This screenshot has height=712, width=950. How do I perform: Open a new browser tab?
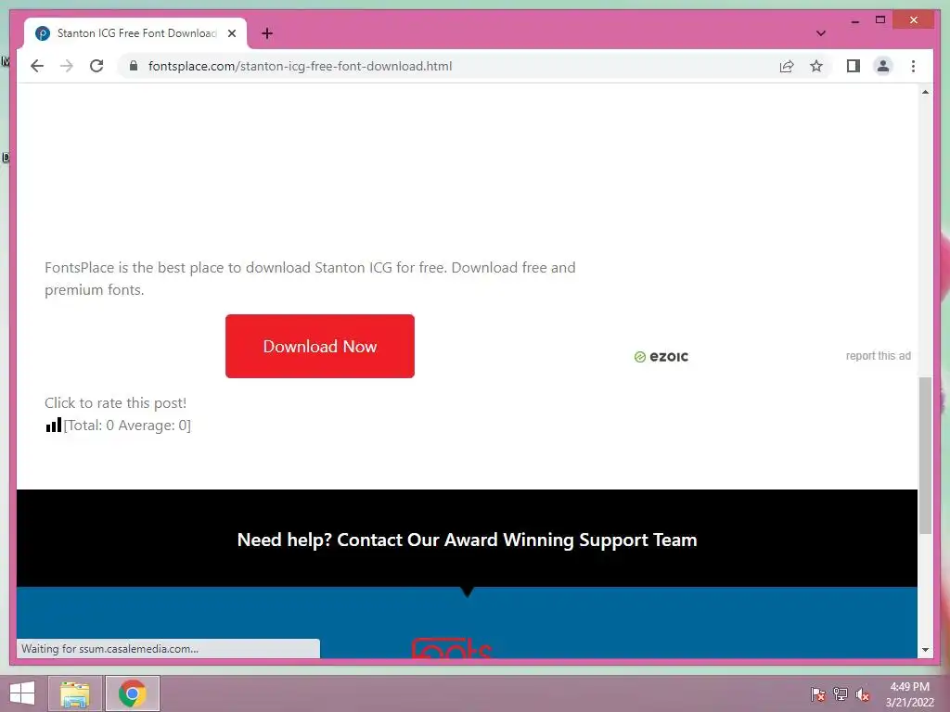click(267, 33)
